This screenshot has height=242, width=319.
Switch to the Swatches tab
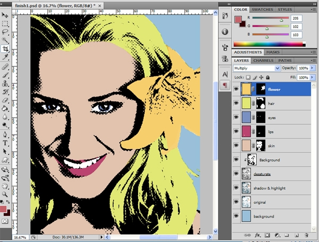point(262,10)
